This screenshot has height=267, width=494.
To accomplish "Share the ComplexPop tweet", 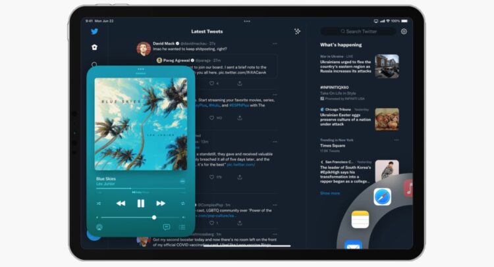I will pos(240,223).
